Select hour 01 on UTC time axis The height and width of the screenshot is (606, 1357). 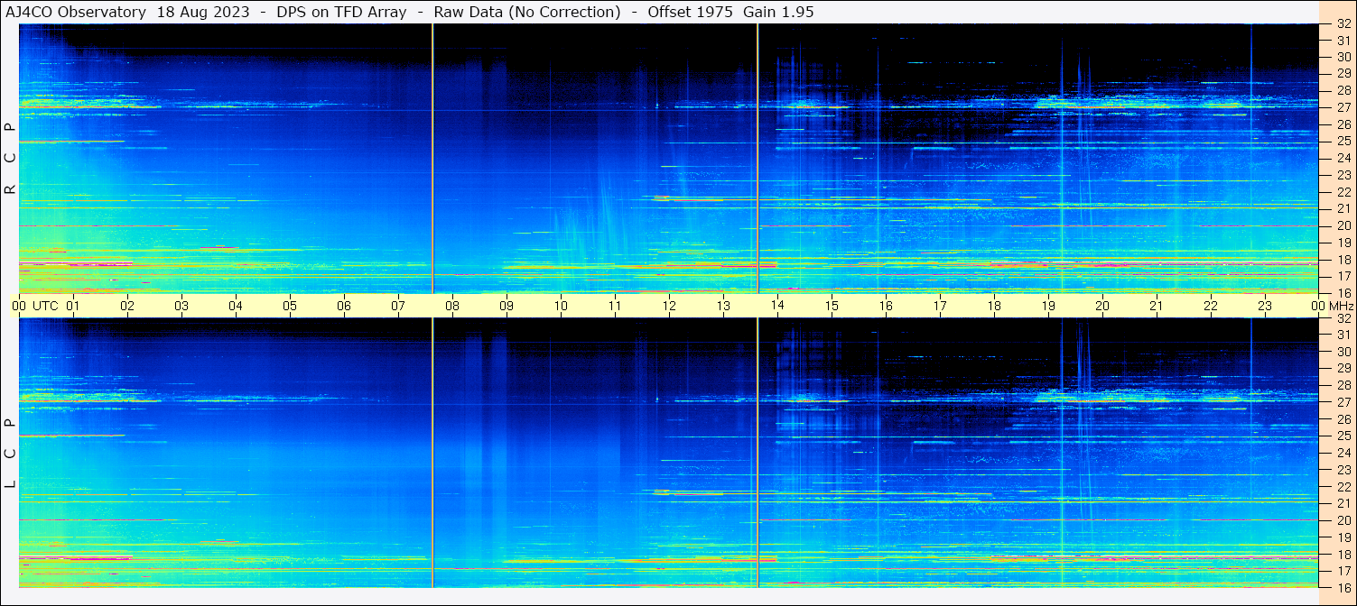pos(73,306)
